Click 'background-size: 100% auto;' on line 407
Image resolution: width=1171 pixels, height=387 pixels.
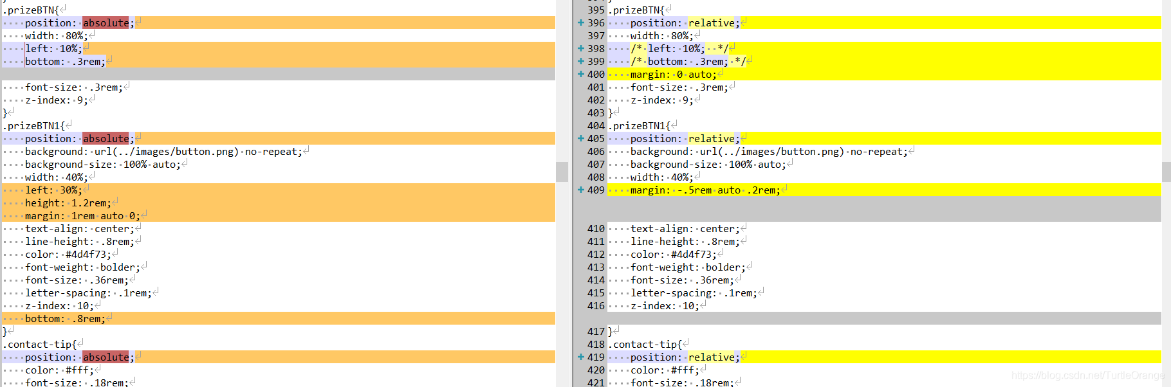coord(708,164)
